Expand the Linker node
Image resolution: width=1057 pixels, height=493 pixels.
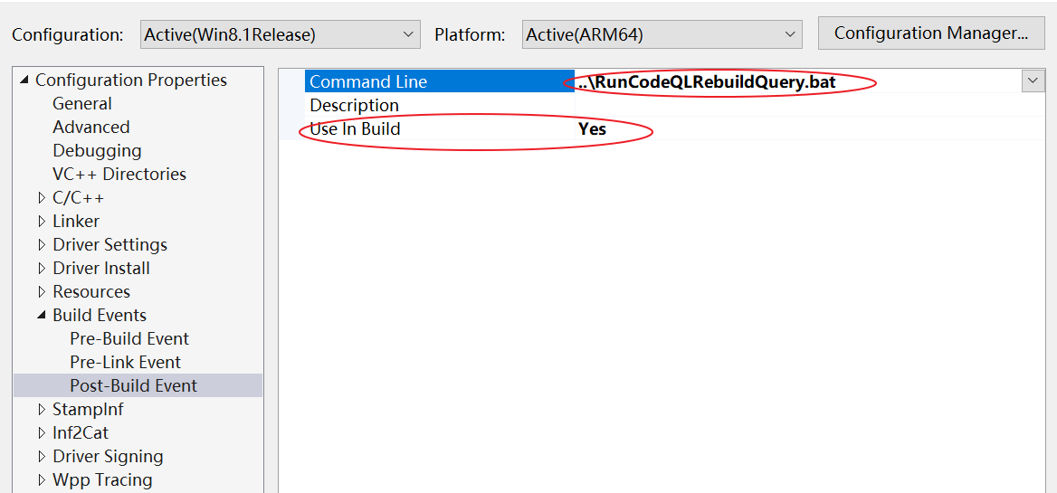42,222
